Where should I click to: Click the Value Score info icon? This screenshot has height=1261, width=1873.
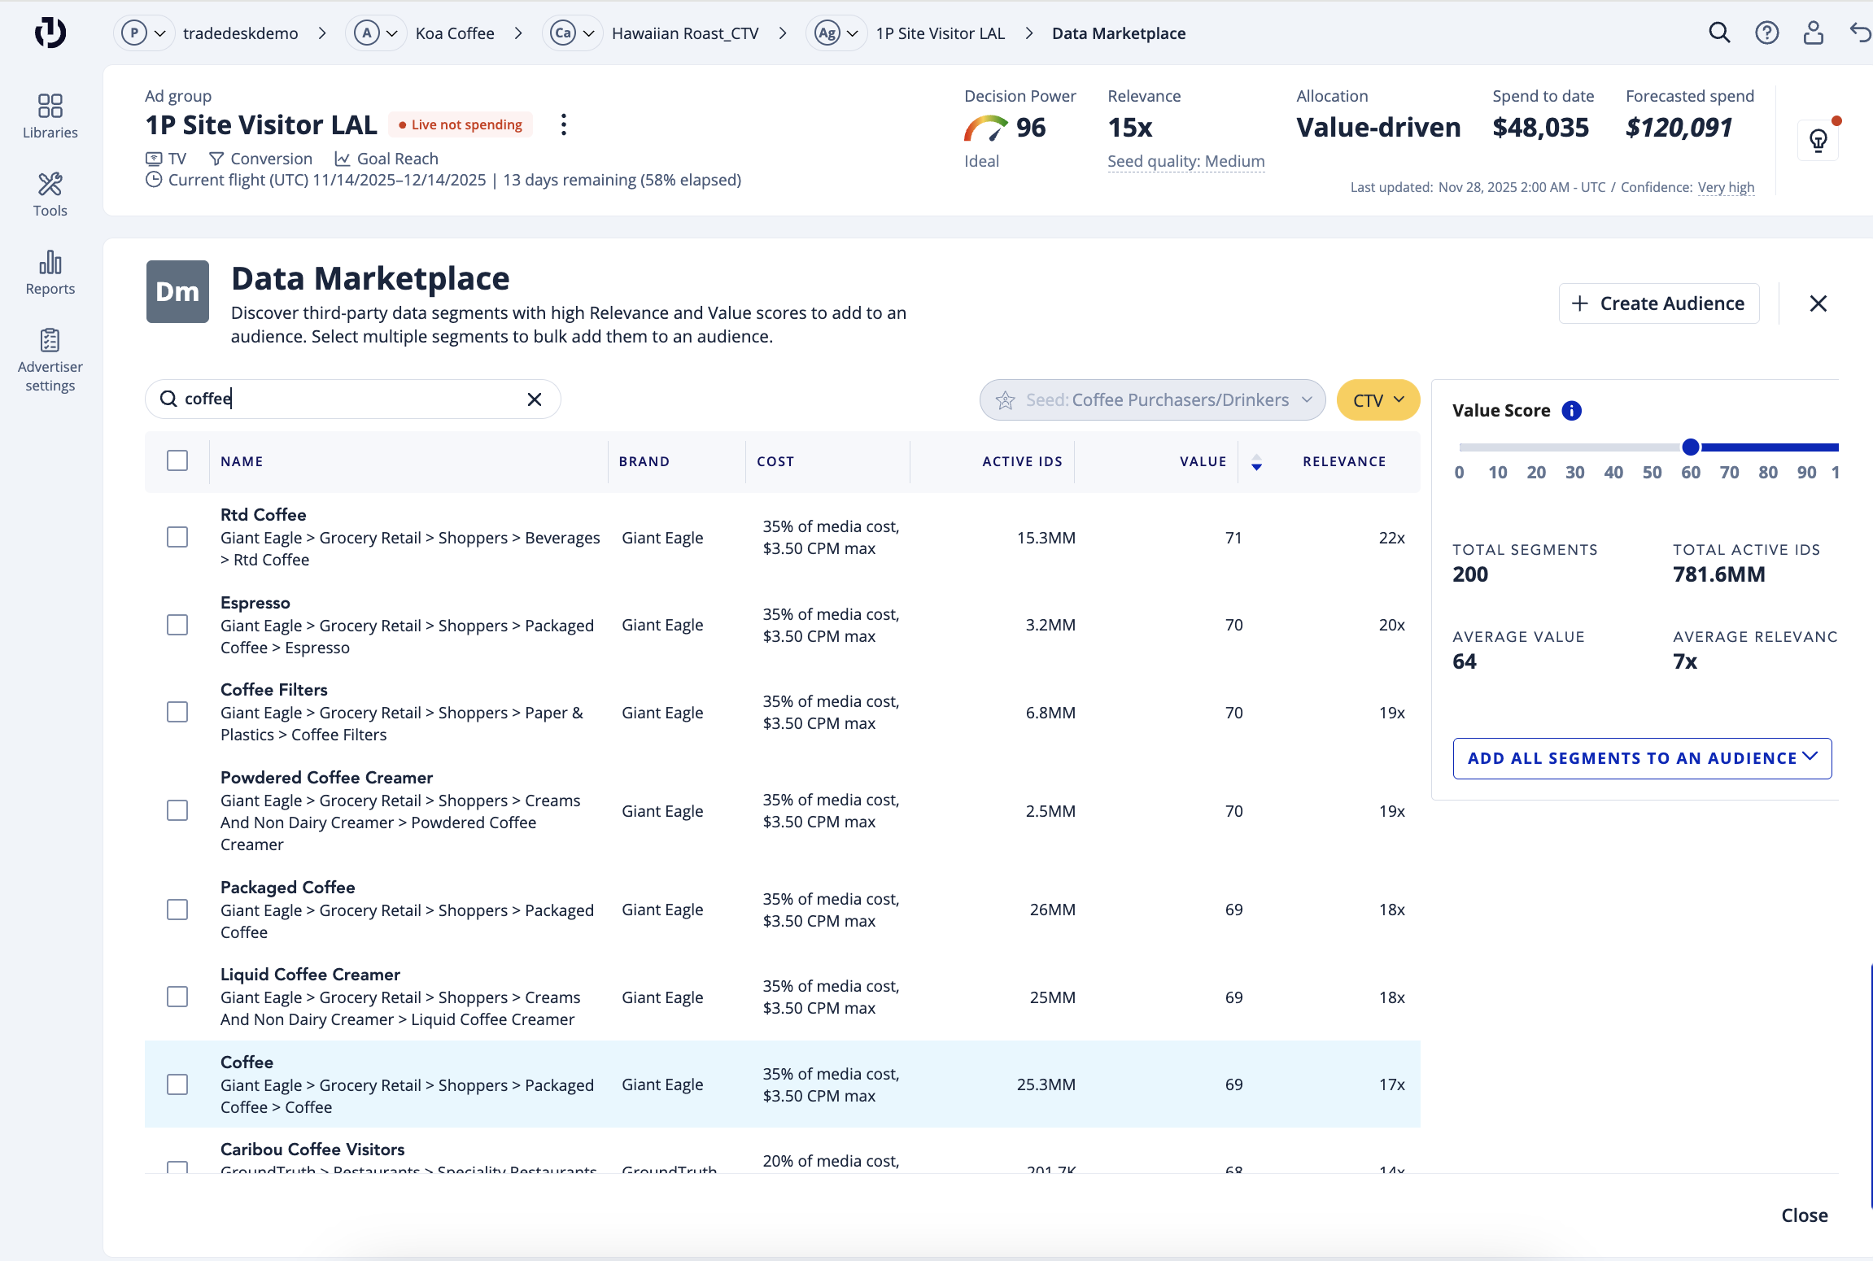pyautogui.click(x=1572, y=411)
